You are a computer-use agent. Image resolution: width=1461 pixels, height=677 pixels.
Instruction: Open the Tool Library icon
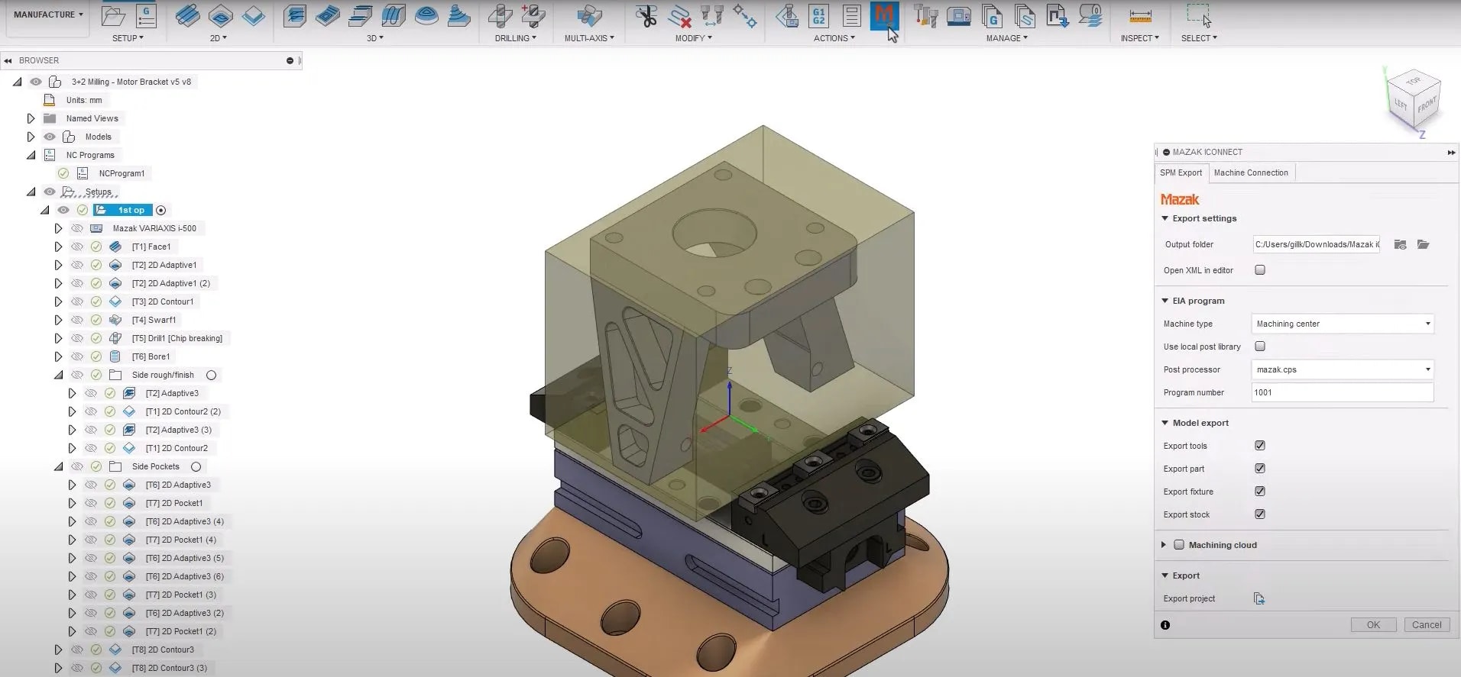(x=926, y=15)
